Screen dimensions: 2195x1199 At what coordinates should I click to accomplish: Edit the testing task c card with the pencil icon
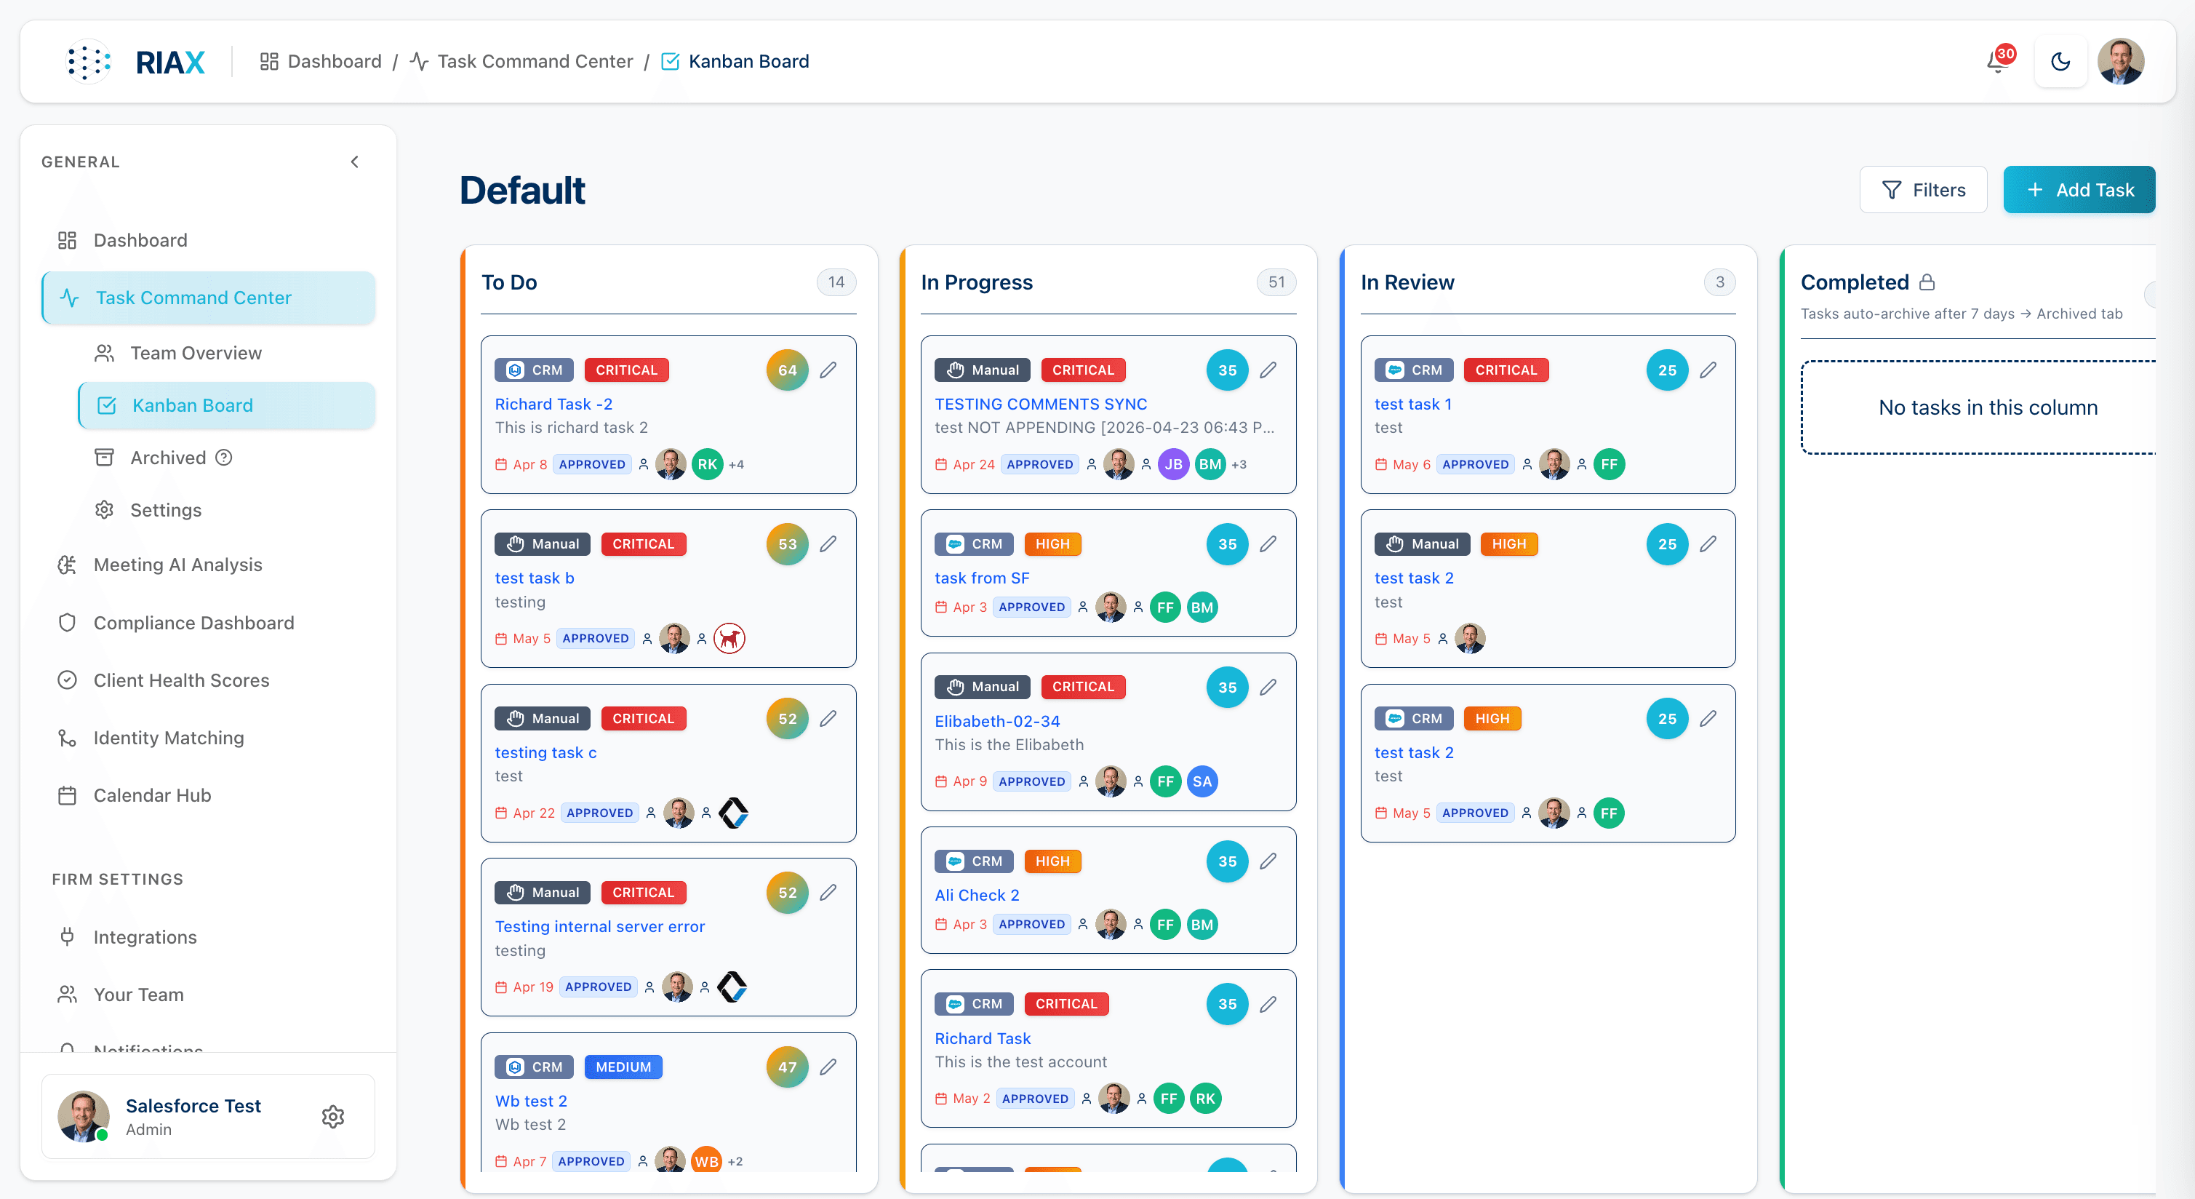pos(828,718)
